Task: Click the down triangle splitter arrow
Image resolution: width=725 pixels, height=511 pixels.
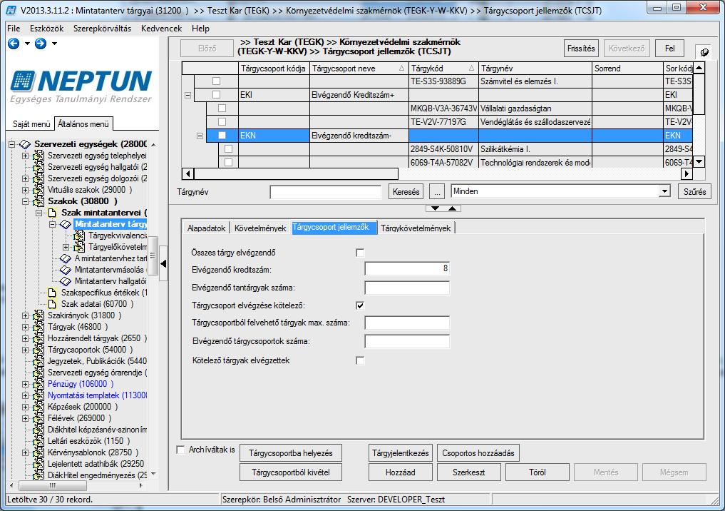Action: tap(435, 208)
